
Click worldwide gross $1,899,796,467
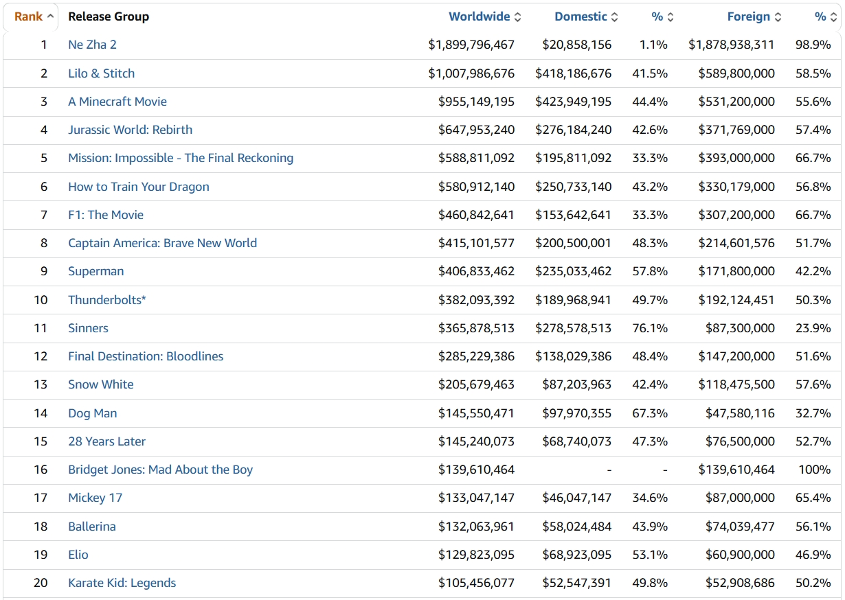[x=471, y=45]
